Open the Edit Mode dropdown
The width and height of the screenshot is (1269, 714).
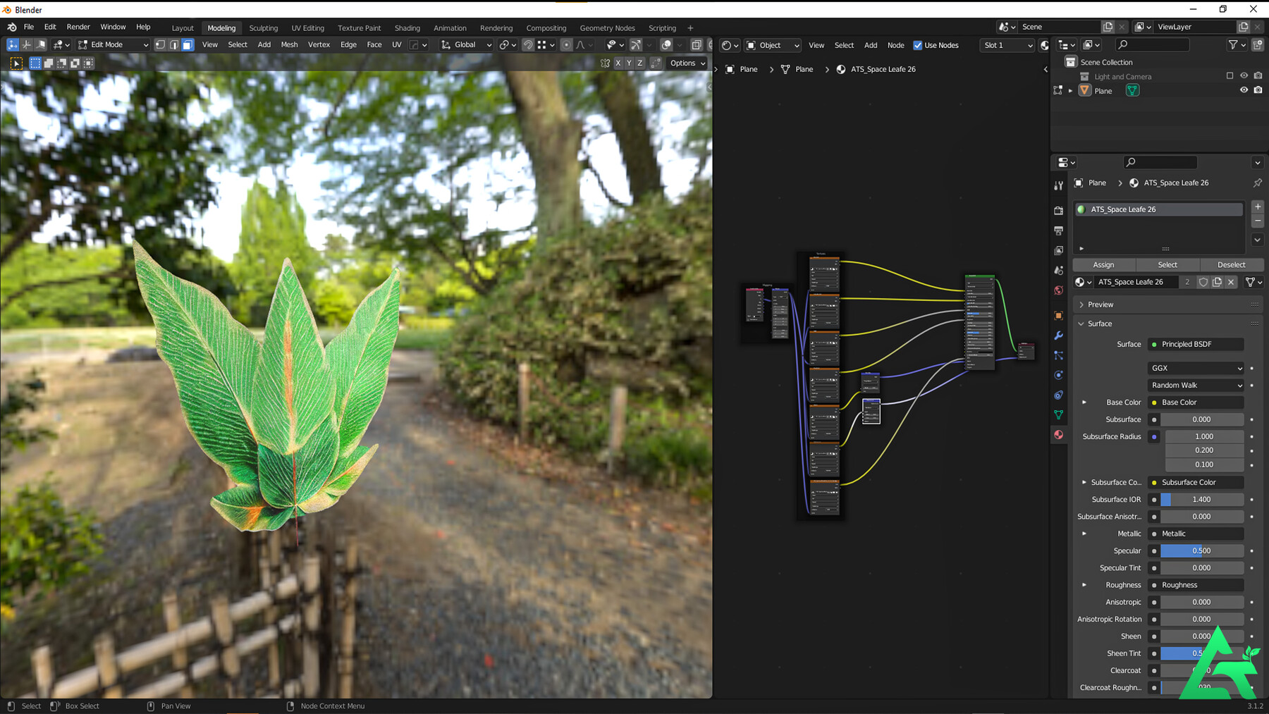[x=113, y=44]
